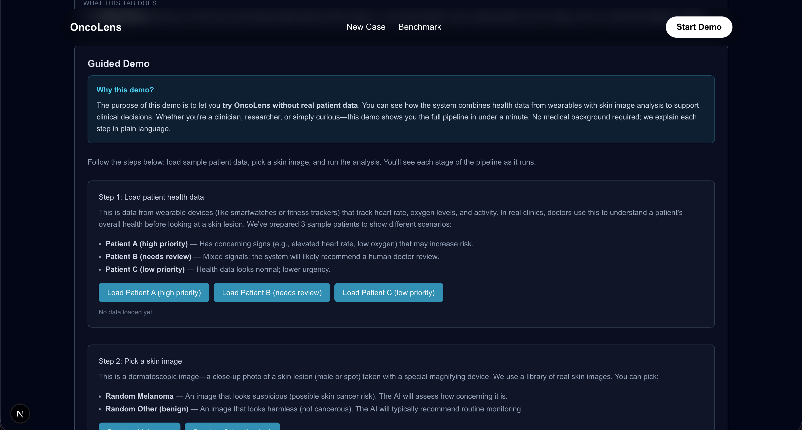This screenshot has width=802, height=430.
Task: Click the 'Why this demo?' heading
Action: [125, 90]
